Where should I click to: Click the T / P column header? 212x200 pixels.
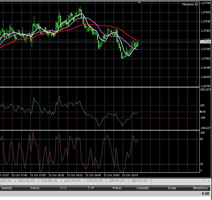point(91,188)
